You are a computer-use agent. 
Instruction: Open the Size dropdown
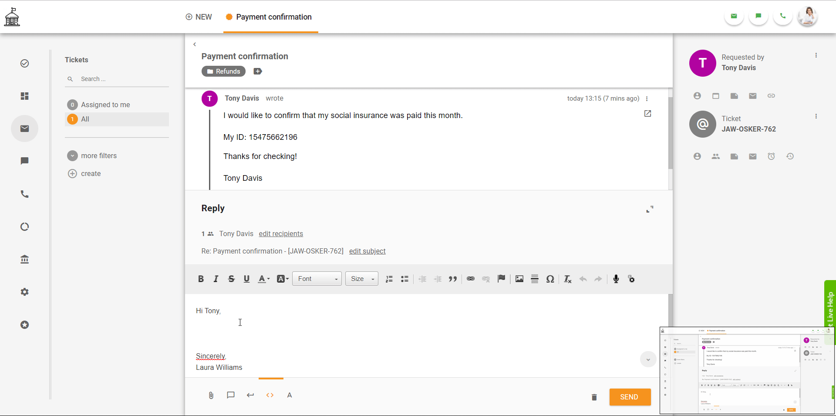(x=361, y=279)
